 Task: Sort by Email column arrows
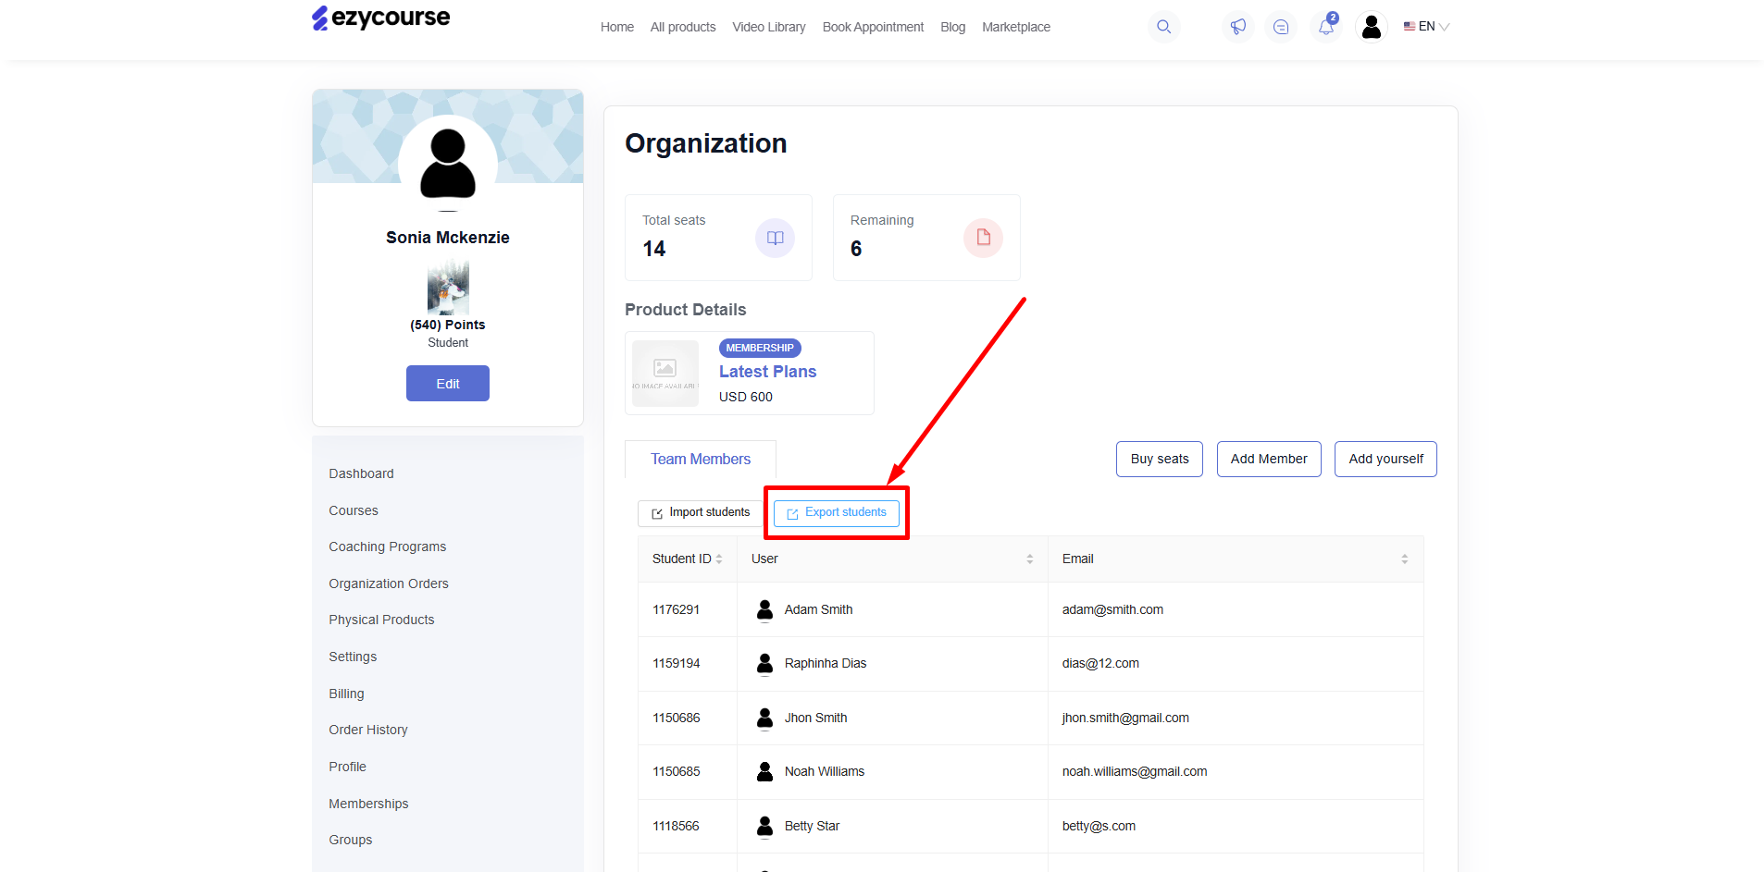click(1404, 559)
